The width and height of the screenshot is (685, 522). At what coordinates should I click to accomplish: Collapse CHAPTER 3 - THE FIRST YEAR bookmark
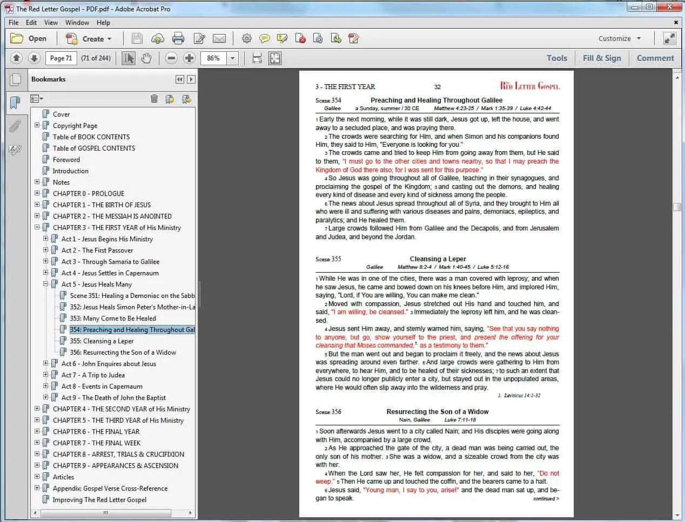coord(37,227)
